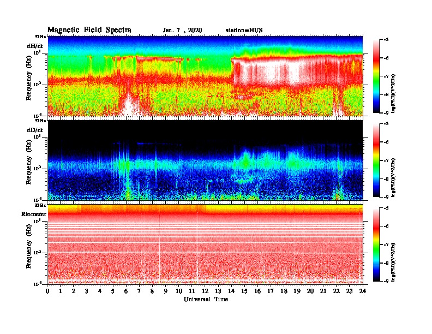432x334 pixels.
Task: Click the "Universal Time" axis title
Action: tap(206, 299)
